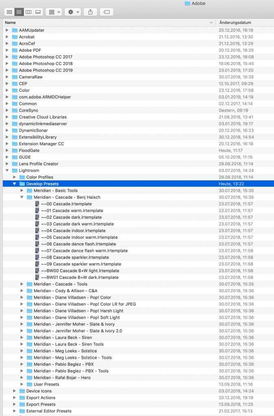The width and height of the screenshot is (274, 416).
Task: Select the External Editor Presets folder row
Action: (138, 411)
